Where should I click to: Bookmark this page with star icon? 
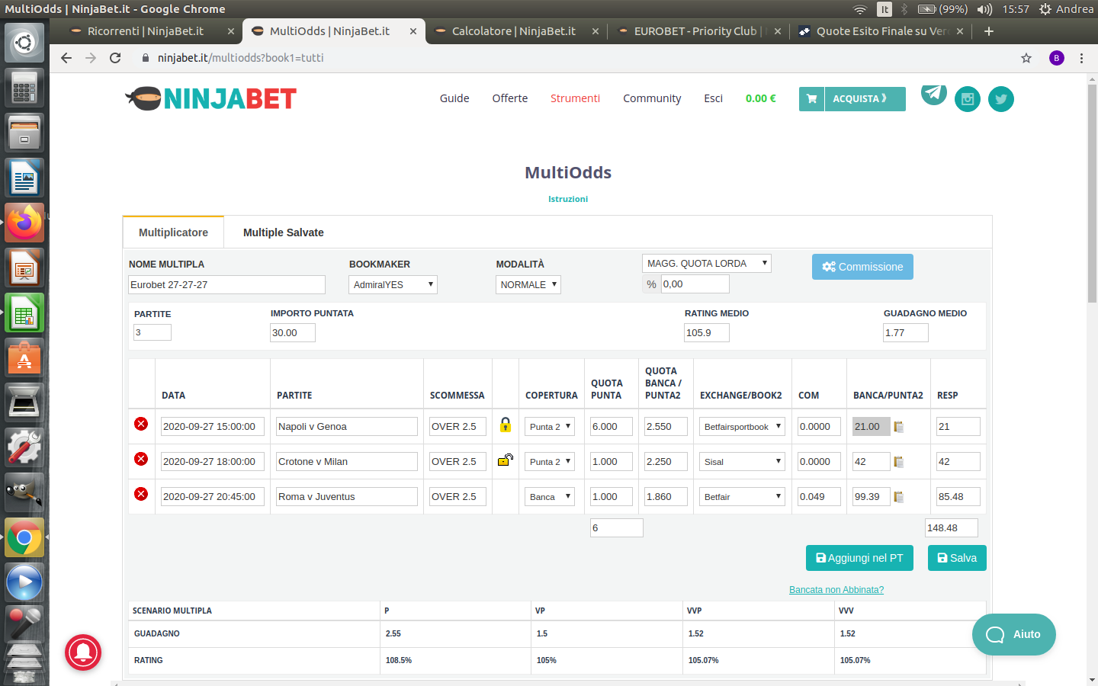(x=1026, y=58)
